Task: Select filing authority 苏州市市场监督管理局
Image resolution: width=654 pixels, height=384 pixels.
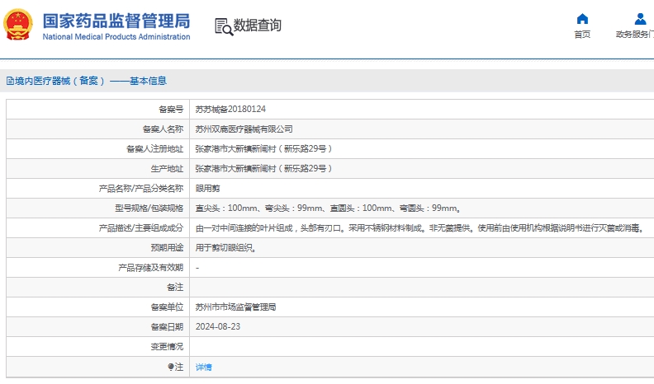Action: pyautogui.click(x=235, y=307)
